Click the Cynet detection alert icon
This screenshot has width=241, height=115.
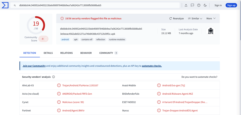click(59, 102)
